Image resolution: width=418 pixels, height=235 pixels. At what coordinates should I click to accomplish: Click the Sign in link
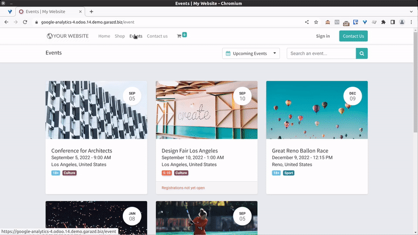click(x=323, y=36)
